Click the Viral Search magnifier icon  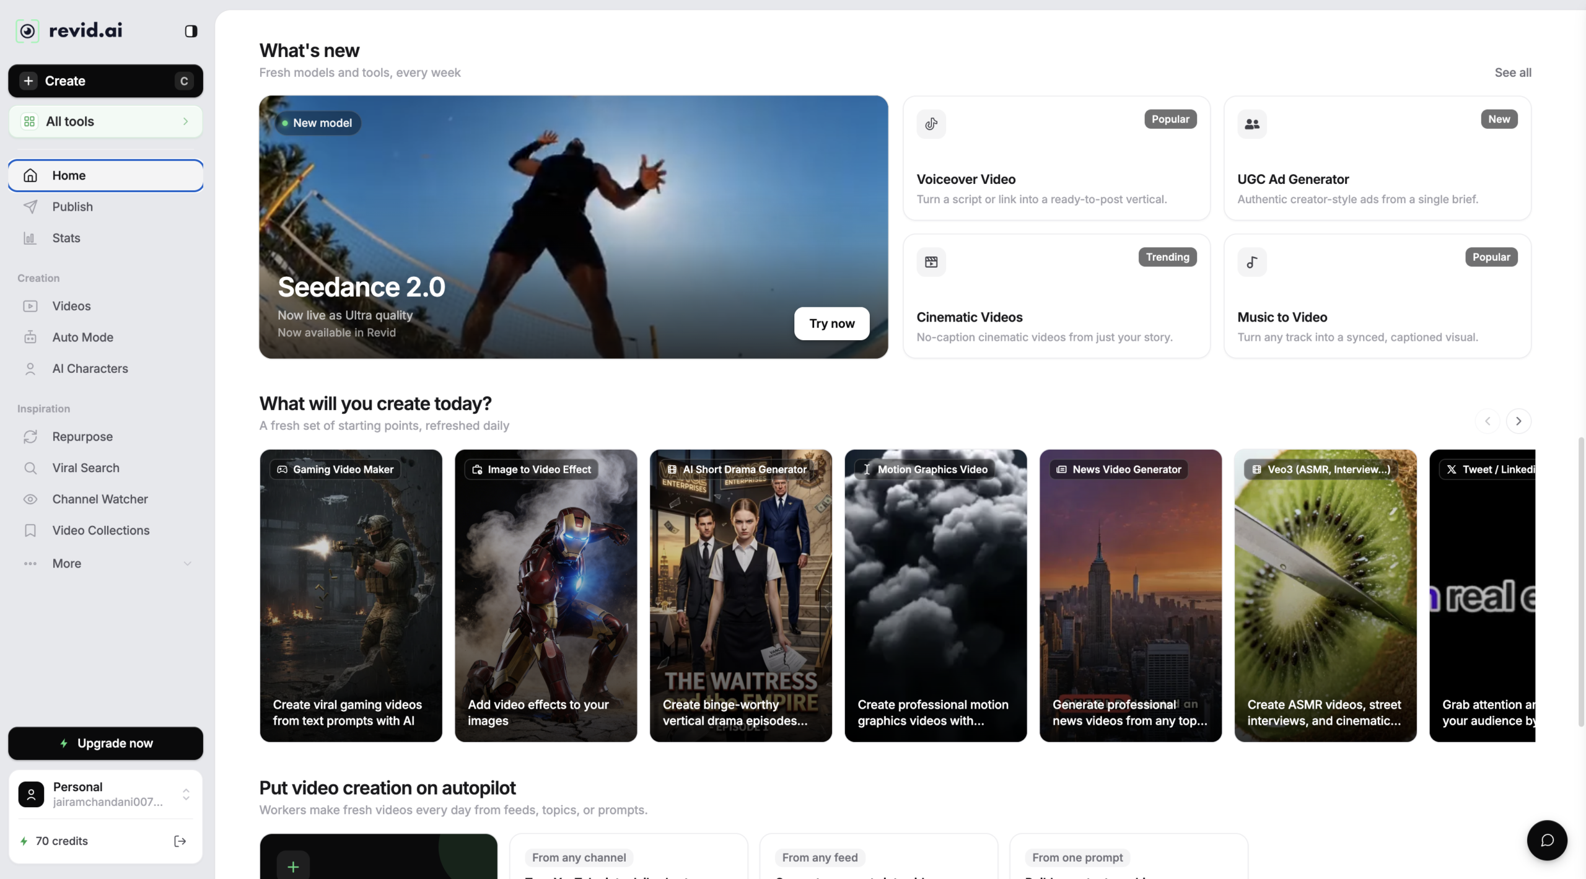pos(30,468)
